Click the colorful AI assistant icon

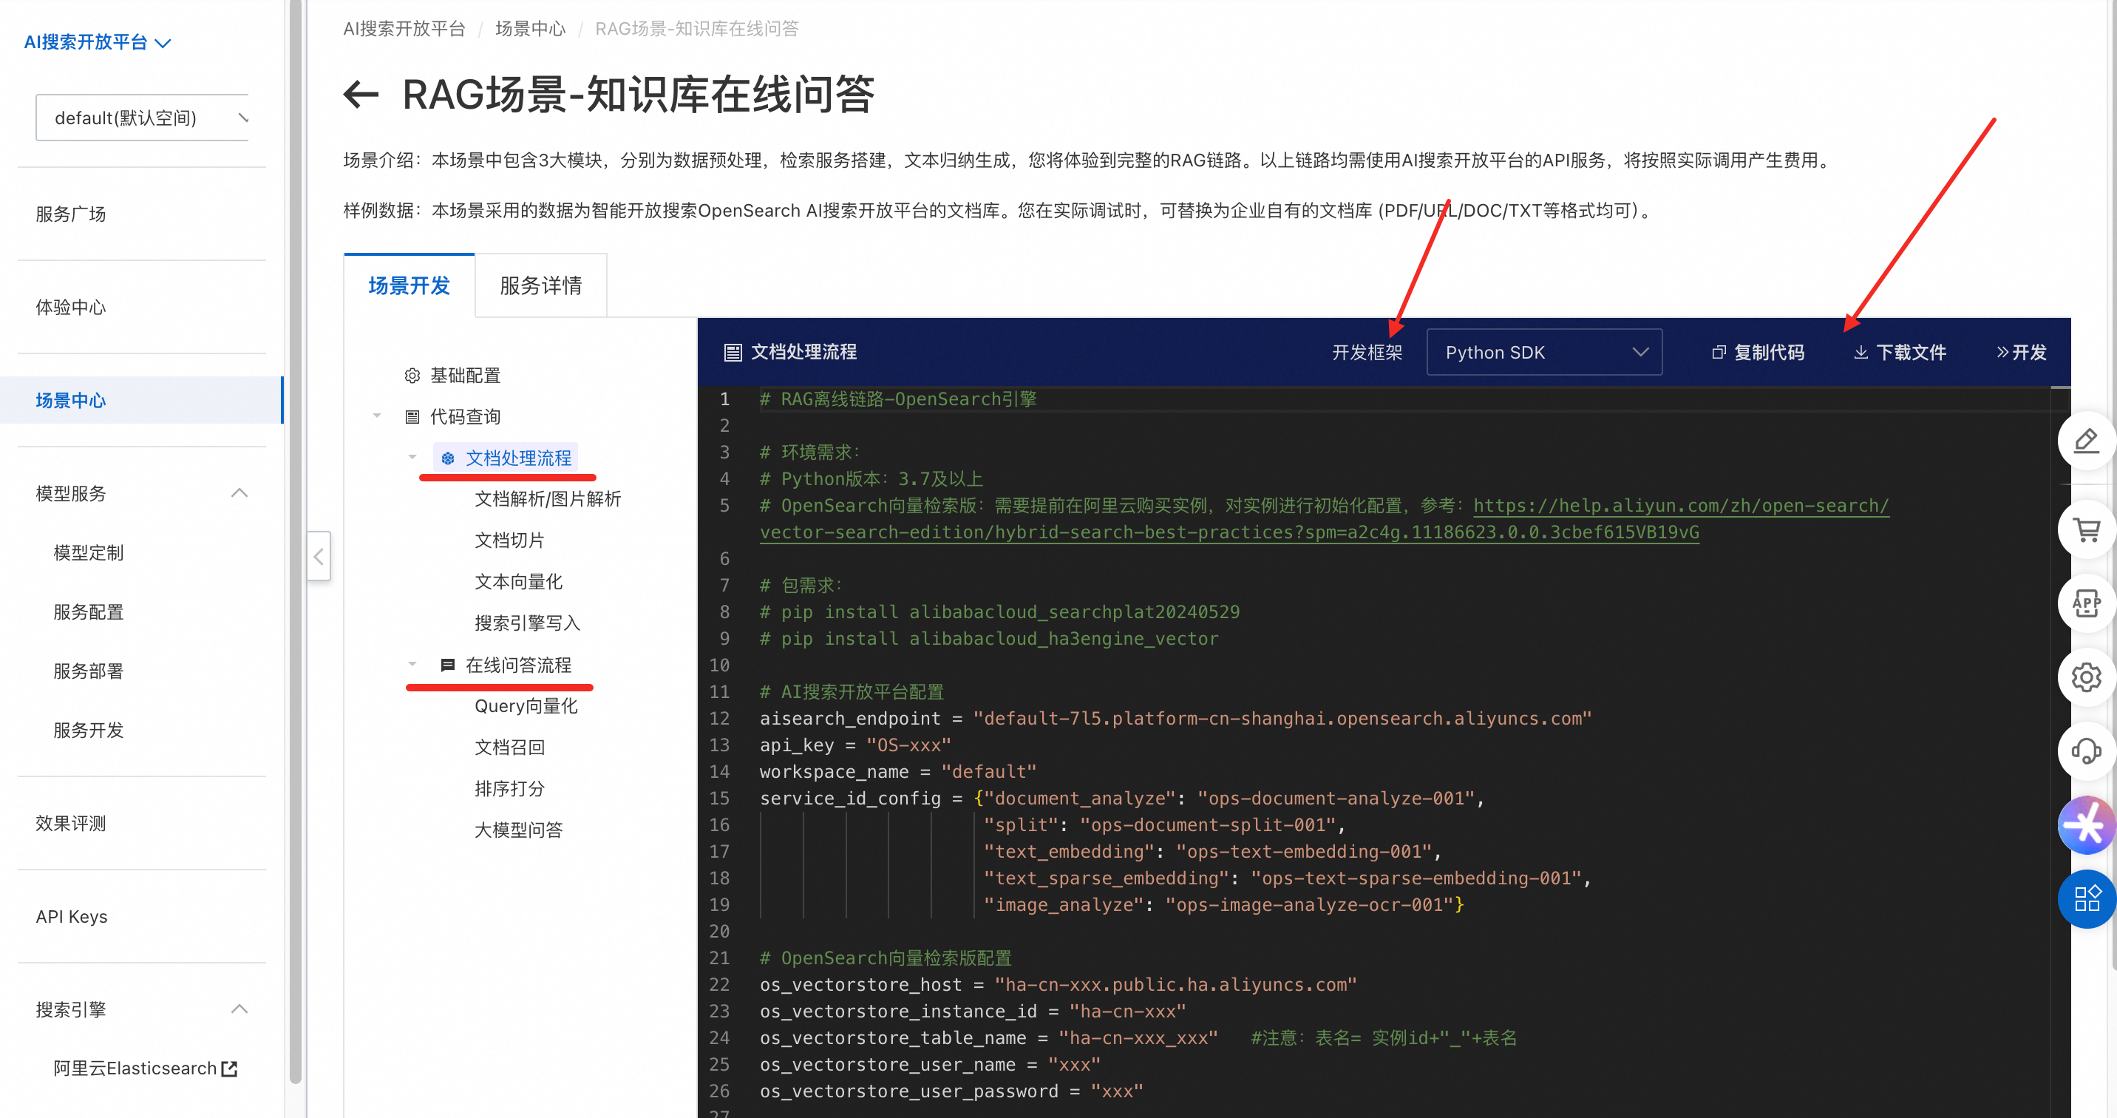[x=2086, y=825]
